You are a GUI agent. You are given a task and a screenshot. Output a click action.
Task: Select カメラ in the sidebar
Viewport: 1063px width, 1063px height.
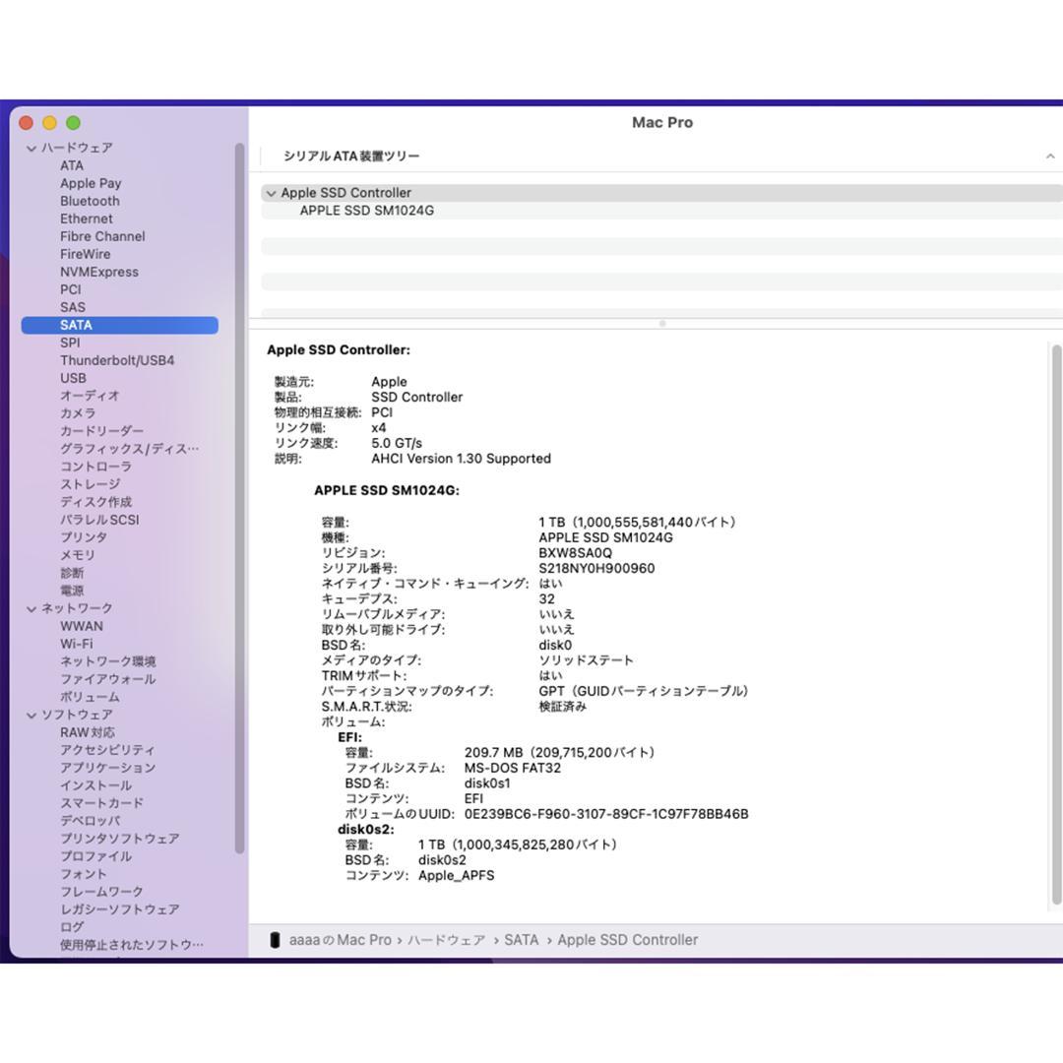(78, 412)
